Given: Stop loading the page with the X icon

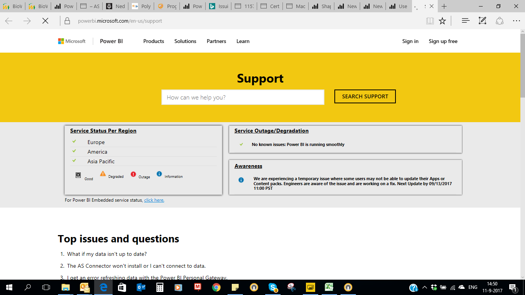Looking at the screenshot, I should tap(45, 21).
